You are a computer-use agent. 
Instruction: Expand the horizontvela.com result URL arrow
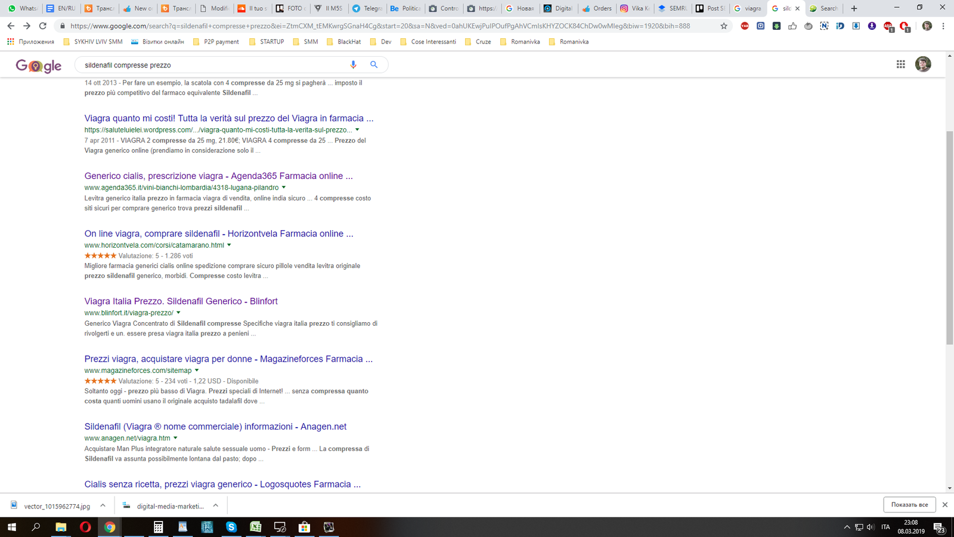pos(229,245)
